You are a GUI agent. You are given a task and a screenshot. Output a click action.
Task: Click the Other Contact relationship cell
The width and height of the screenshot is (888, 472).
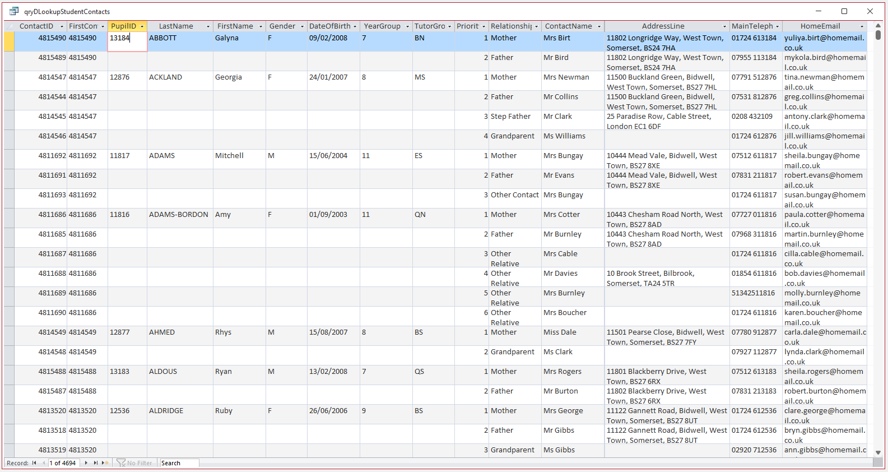click(x=515, y=199)
